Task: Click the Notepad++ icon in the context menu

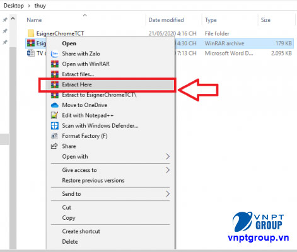Action: point(55,115)
